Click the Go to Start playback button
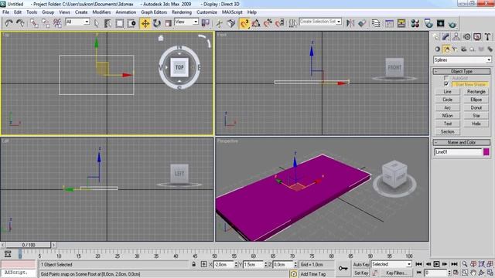This screenshot has width=495, height=278. pyautogui.click(x=418, y=264)
